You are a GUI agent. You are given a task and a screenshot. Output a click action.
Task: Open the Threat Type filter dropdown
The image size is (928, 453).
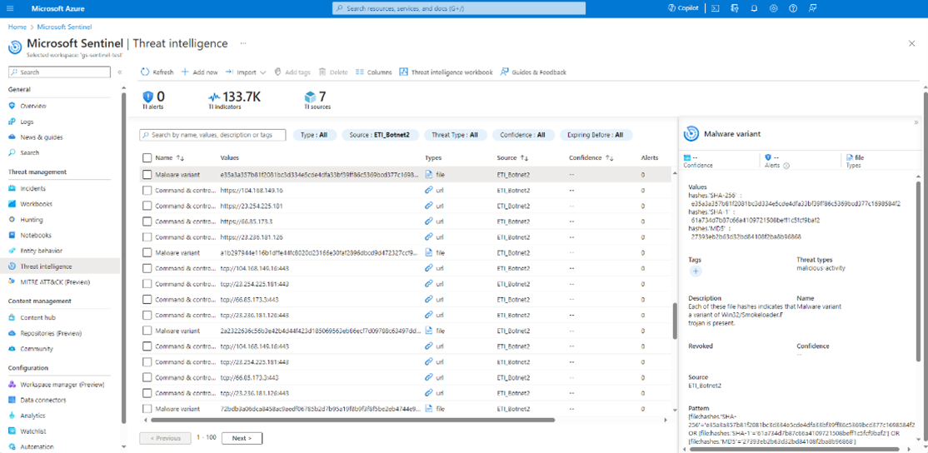pos(454,135)
